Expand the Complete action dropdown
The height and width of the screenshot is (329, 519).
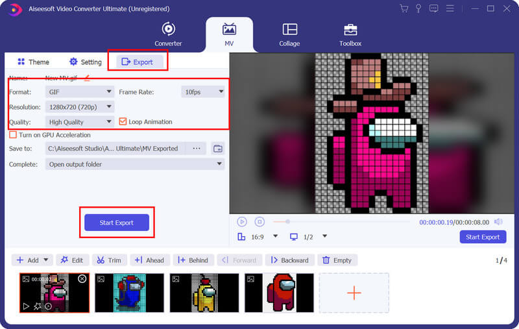tap(135, 164)
